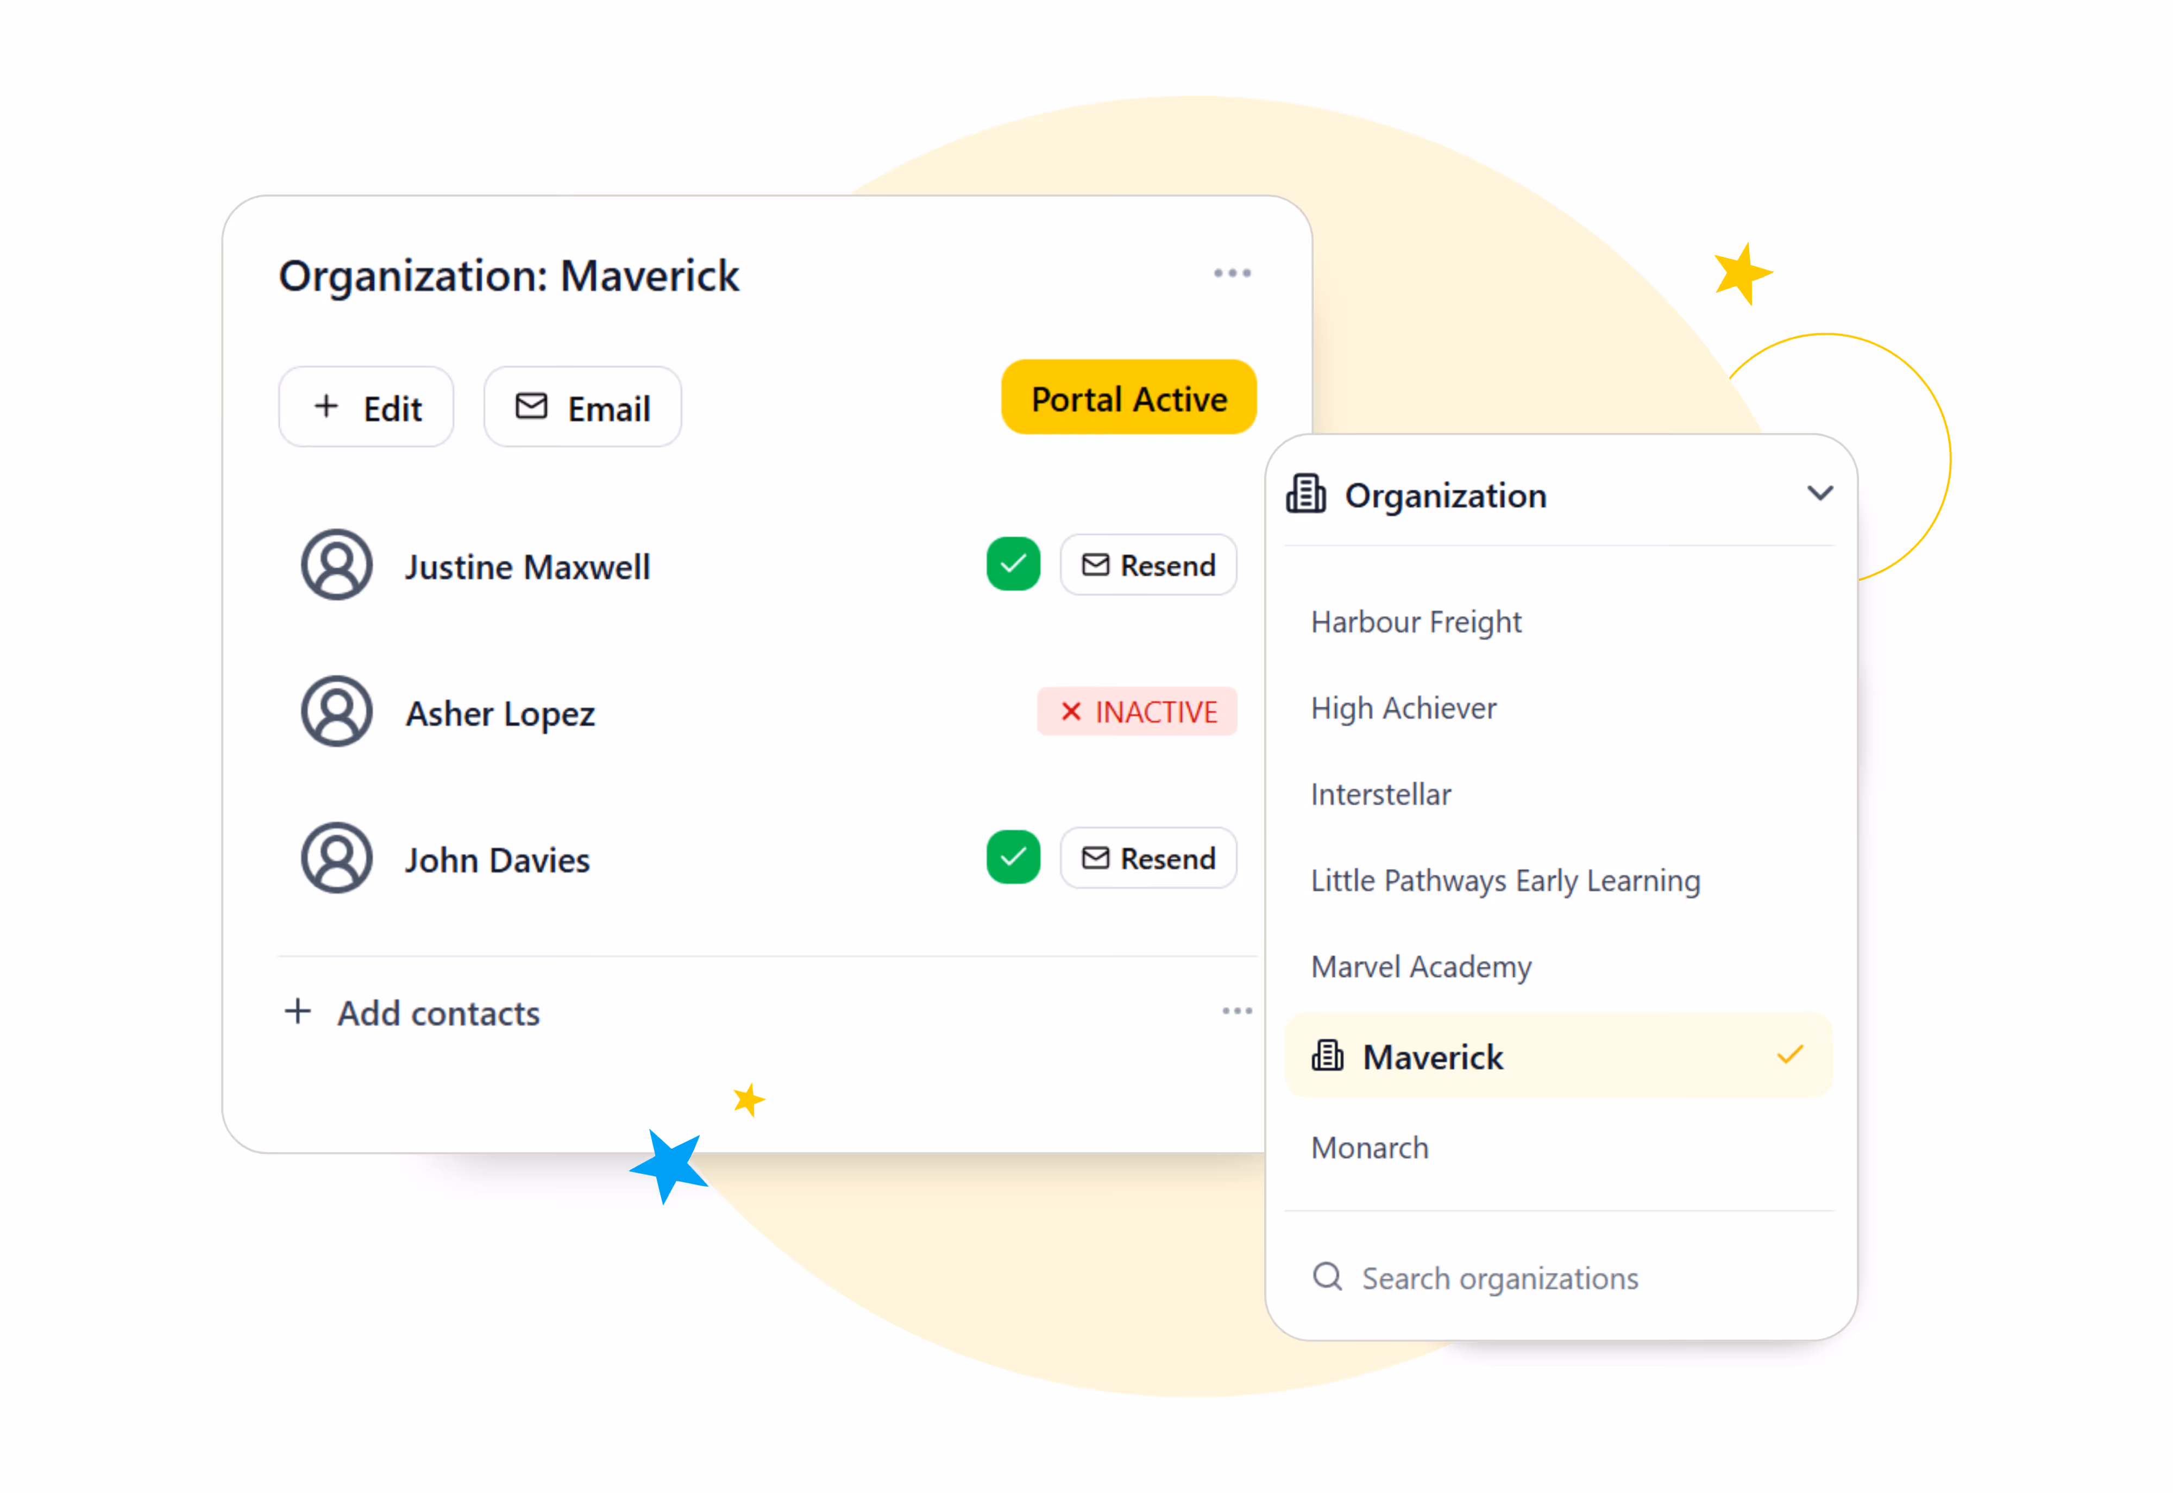Image resolution: width=2173 pixels, height=1493 pixels.
Task: Click the Search organizations field
Action: (x=1559, y=1278)
